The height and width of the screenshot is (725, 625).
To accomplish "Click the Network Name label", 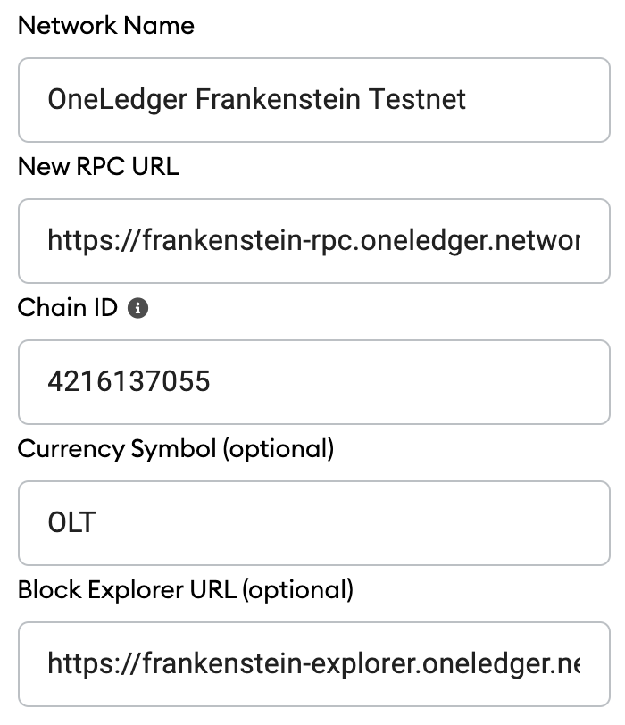I will point(105,25).
